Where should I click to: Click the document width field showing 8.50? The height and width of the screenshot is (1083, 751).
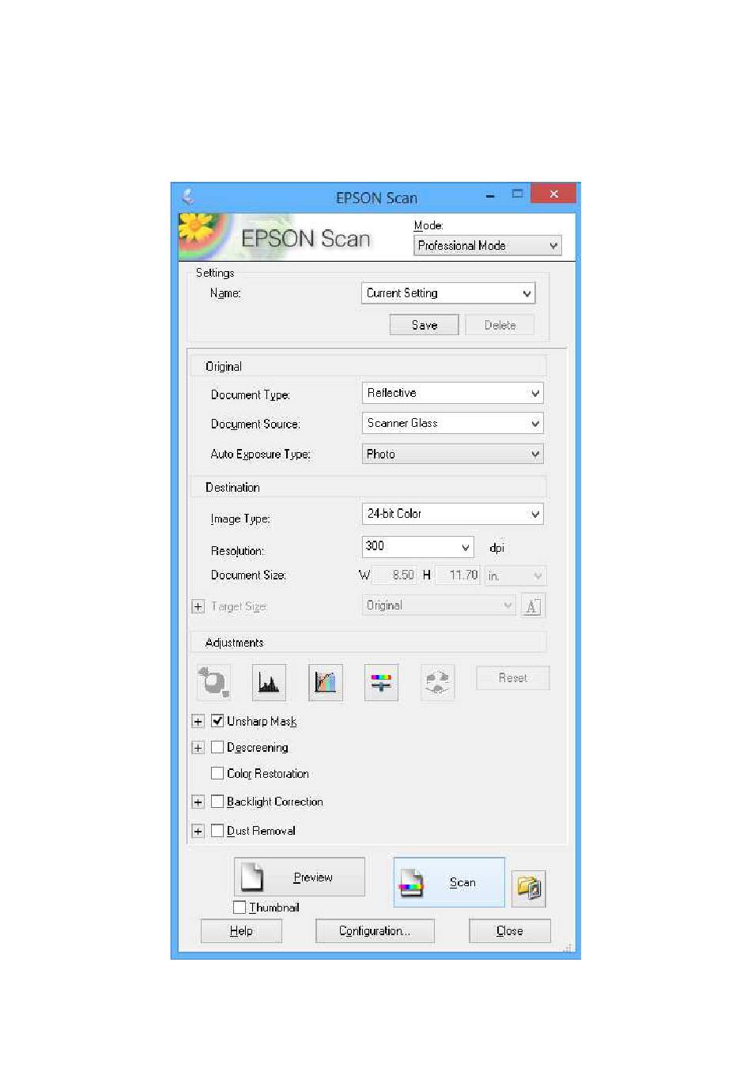coord(394,575)
